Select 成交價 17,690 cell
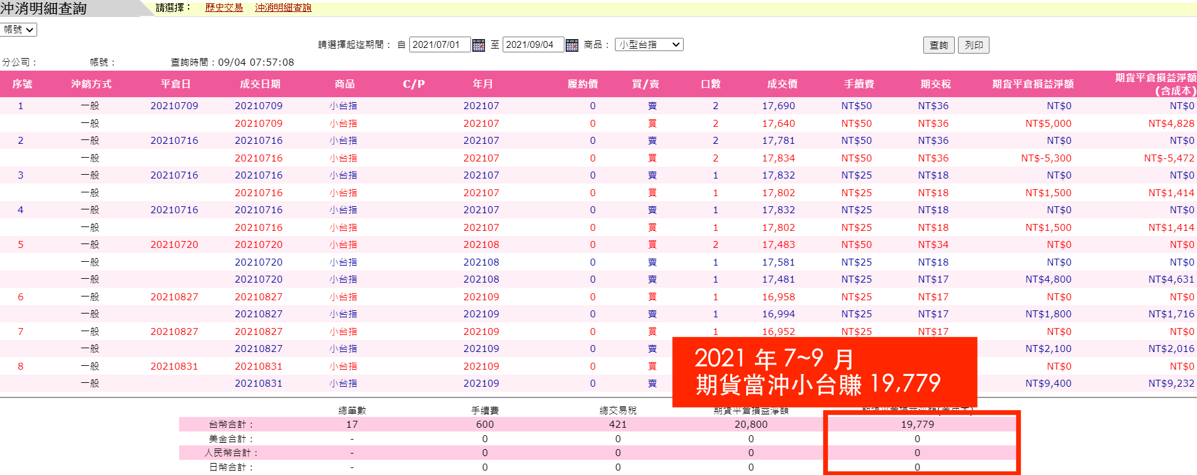Viewport: 1197px width, 475px height. 778,106
